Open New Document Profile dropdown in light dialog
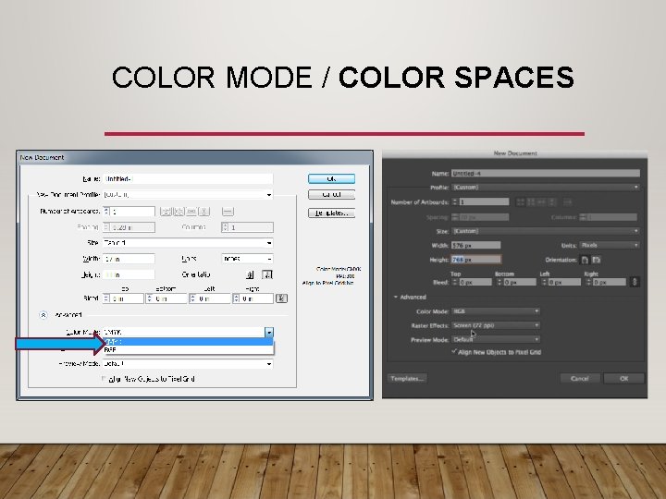This screenshot has width=666, height=499. tap(188, 195)
